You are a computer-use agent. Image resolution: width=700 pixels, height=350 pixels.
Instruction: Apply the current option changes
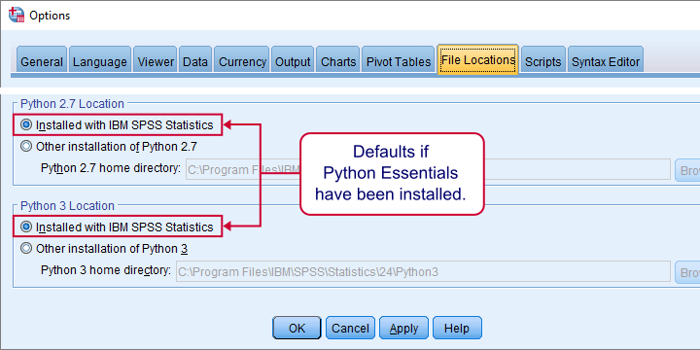(404, 329)
